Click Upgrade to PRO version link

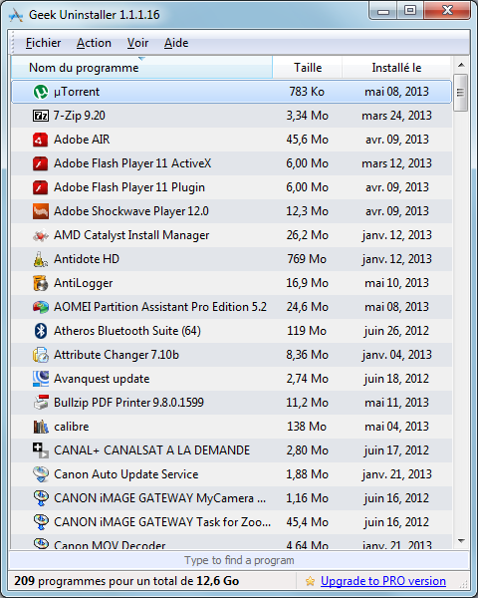(x=383, y=581)
